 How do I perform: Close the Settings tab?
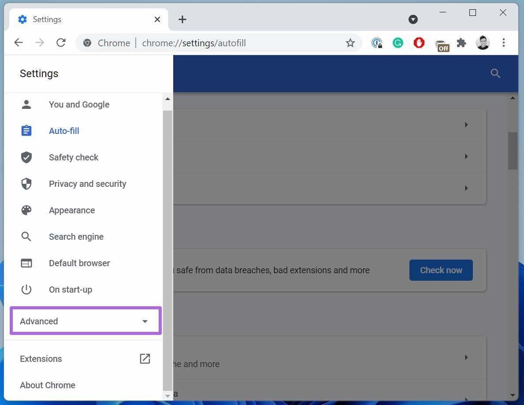pos(157,19)
